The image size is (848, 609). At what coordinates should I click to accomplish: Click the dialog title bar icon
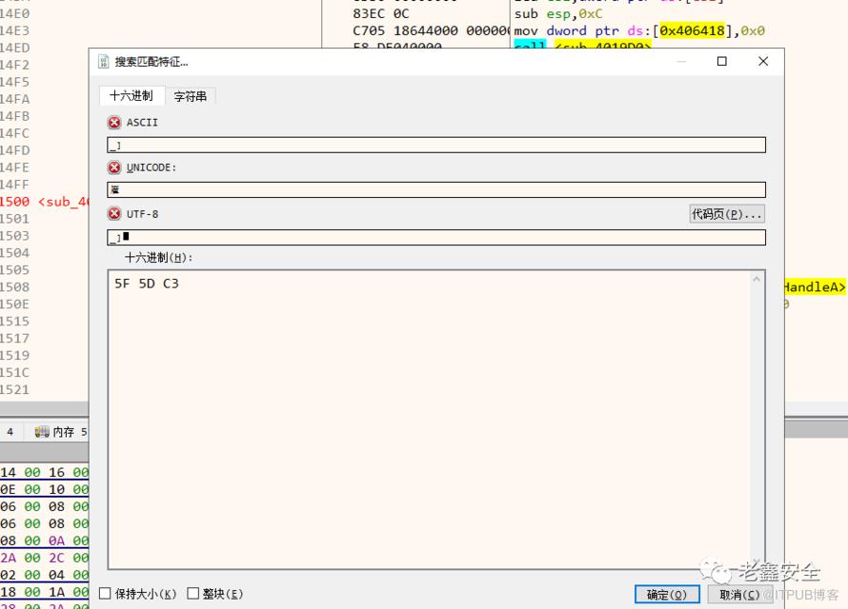104,62
